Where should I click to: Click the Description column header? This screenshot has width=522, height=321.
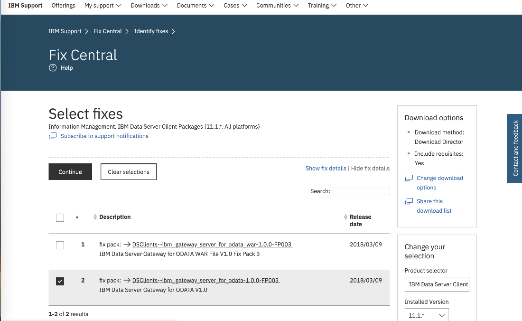point(115,217)
